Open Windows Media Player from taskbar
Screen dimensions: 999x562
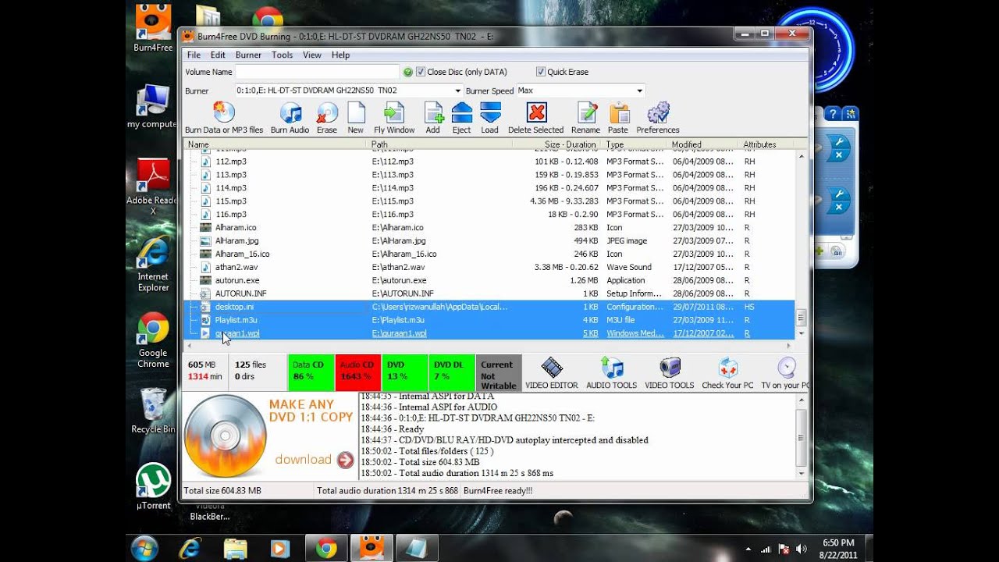[x=280, y=548]
